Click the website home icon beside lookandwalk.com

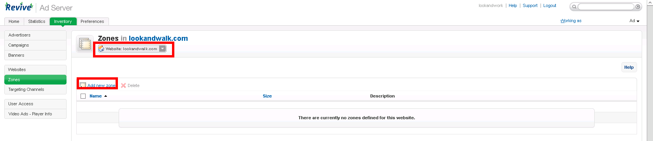[x=101, y=49]
